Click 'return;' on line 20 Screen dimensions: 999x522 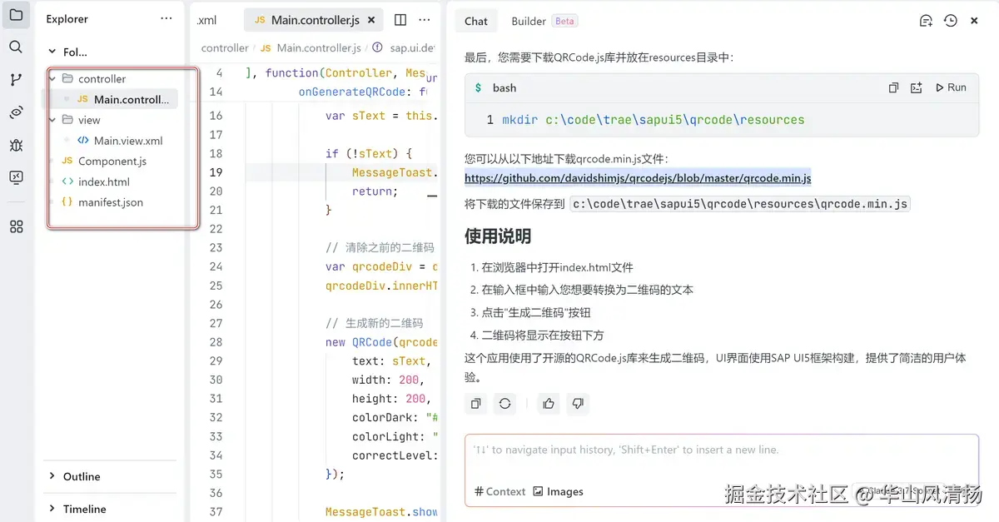point(375,191)
